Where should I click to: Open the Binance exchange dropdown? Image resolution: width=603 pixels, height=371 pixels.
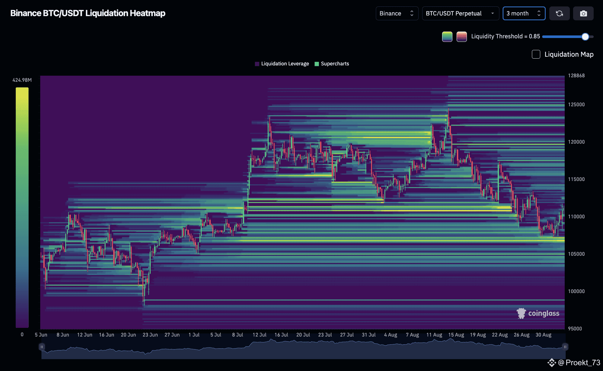click(397, 14)
